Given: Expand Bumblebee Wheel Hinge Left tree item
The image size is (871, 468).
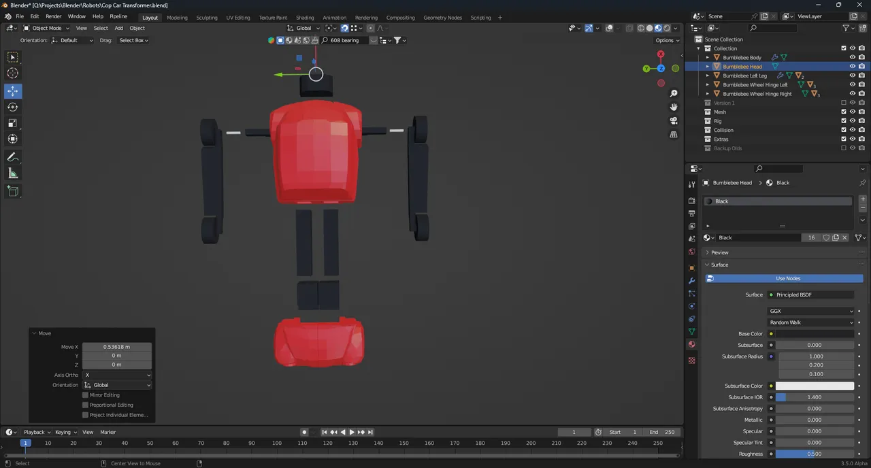Looking at the screenshot, I should pyautogui.click(x=708, y=85).
